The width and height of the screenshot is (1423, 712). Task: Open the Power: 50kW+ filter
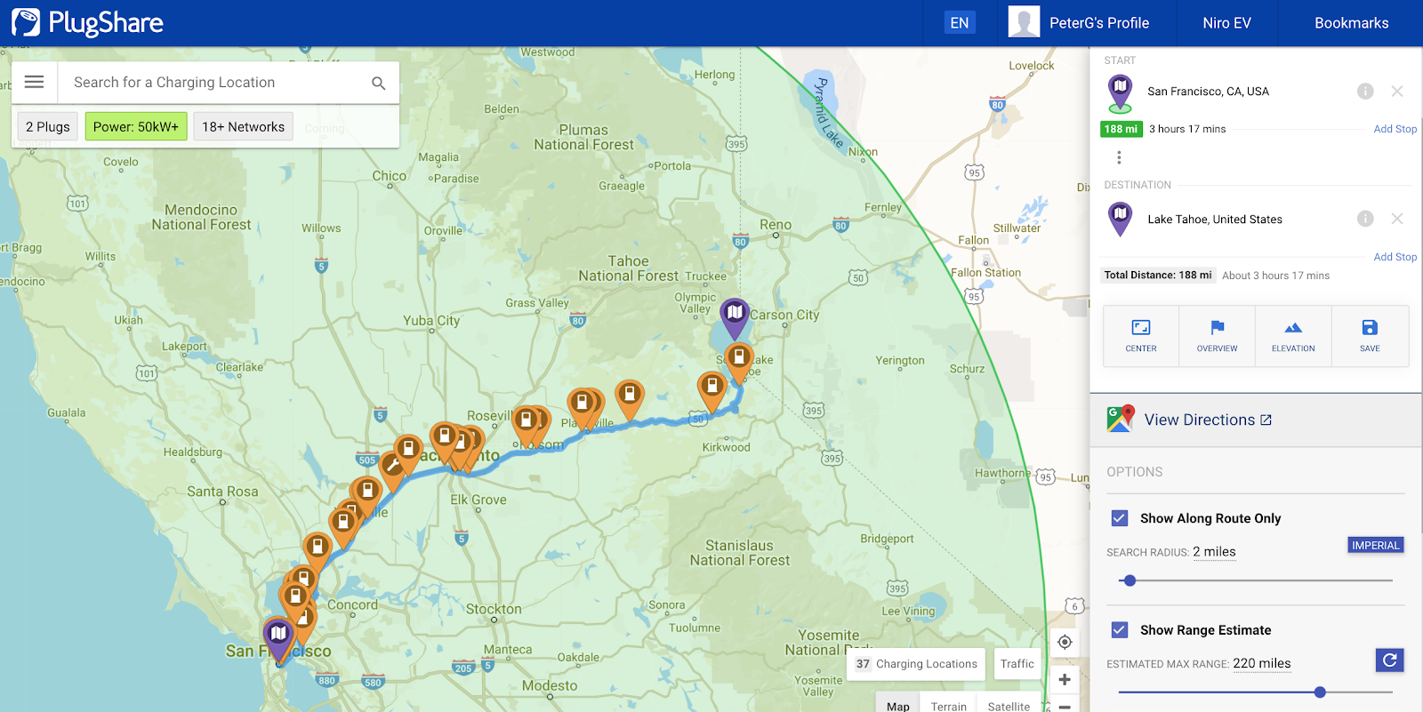coord(136,126)
